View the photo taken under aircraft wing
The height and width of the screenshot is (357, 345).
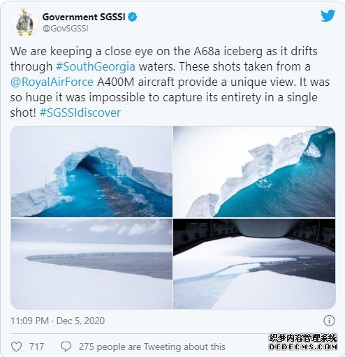coord(254,264)
